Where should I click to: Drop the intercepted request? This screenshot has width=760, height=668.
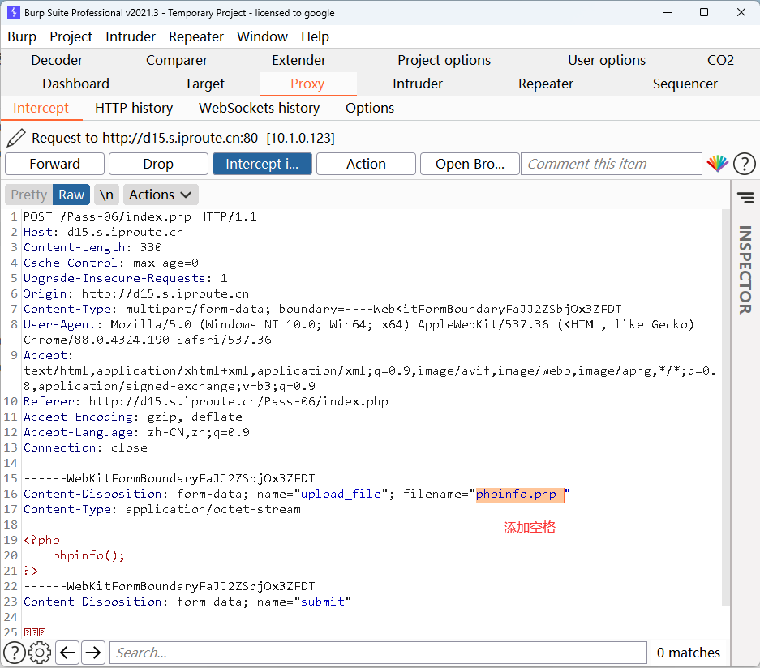158,164
